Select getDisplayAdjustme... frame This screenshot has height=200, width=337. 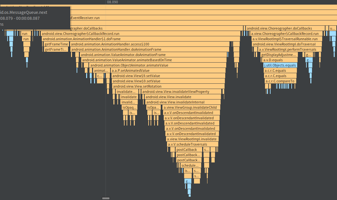click(279, 55)
